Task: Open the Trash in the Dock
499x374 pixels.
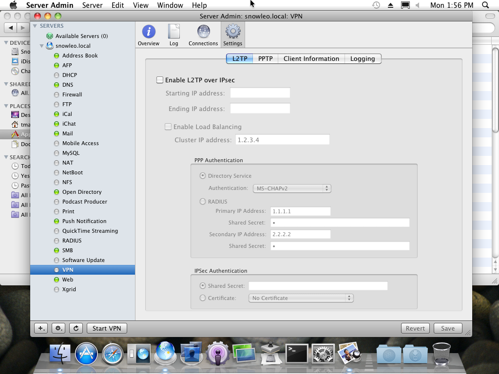Action: [441, 354]
